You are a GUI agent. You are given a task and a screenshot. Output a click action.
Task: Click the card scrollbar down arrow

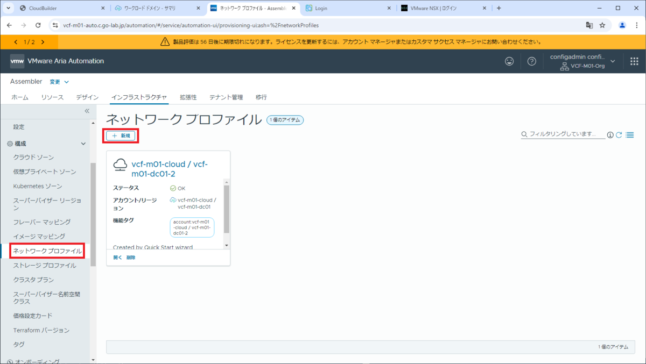(x=227, y=245)
